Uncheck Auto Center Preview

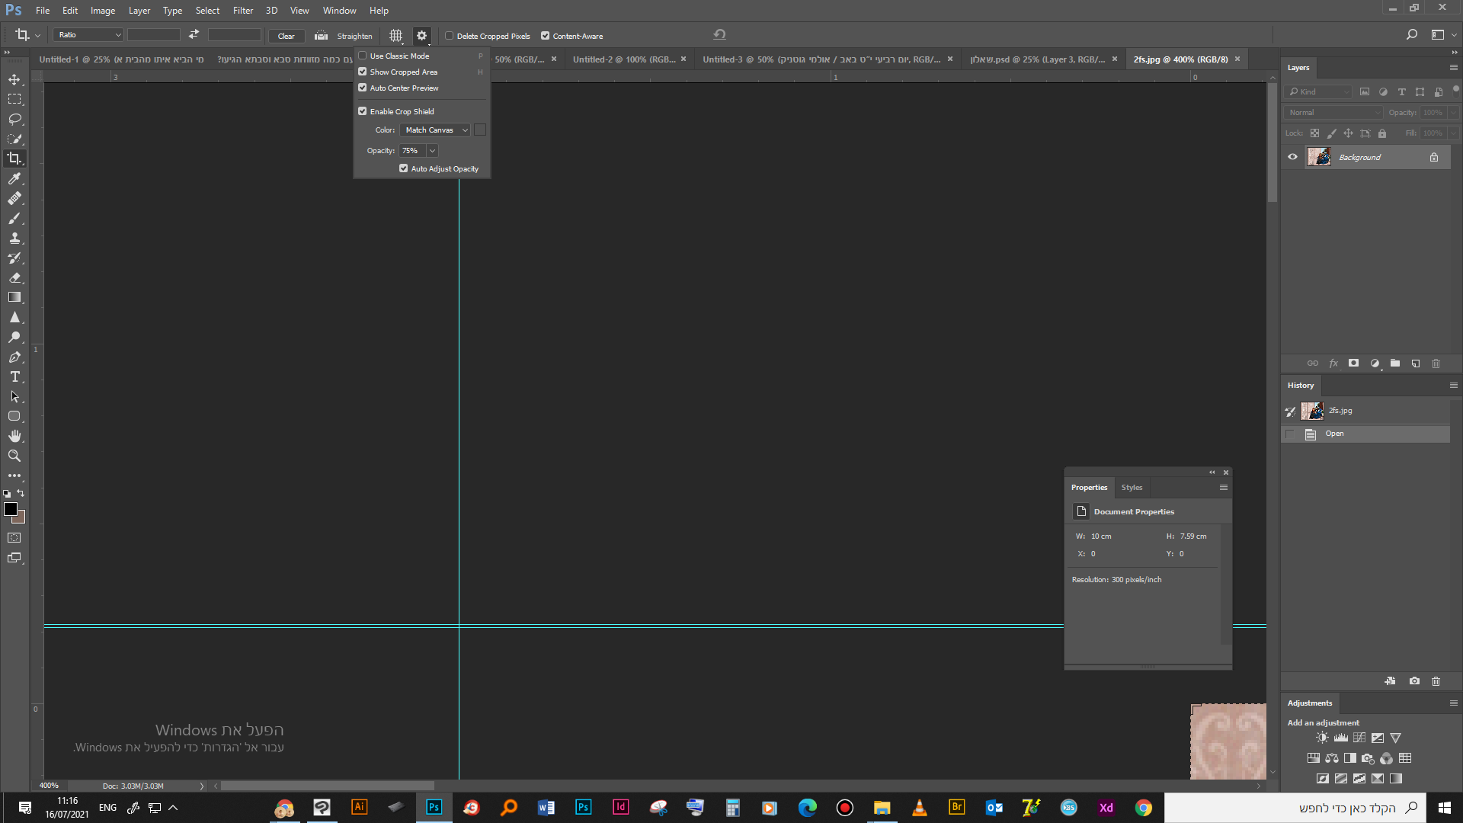click(363, 88)
